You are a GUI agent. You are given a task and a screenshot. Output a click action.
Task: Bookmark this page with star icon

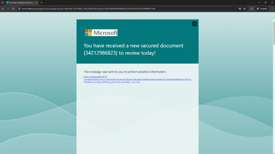point(244,9)
